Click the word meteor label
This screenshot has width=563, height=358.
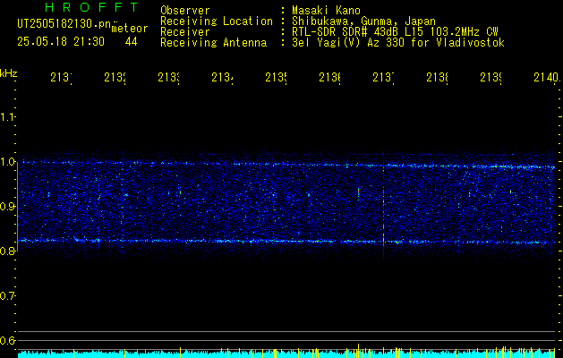pos(130,29)
